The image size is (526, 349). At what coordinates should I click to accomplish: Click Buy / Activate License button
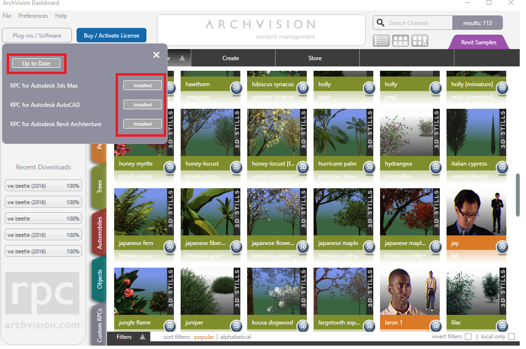pos(111,35)
